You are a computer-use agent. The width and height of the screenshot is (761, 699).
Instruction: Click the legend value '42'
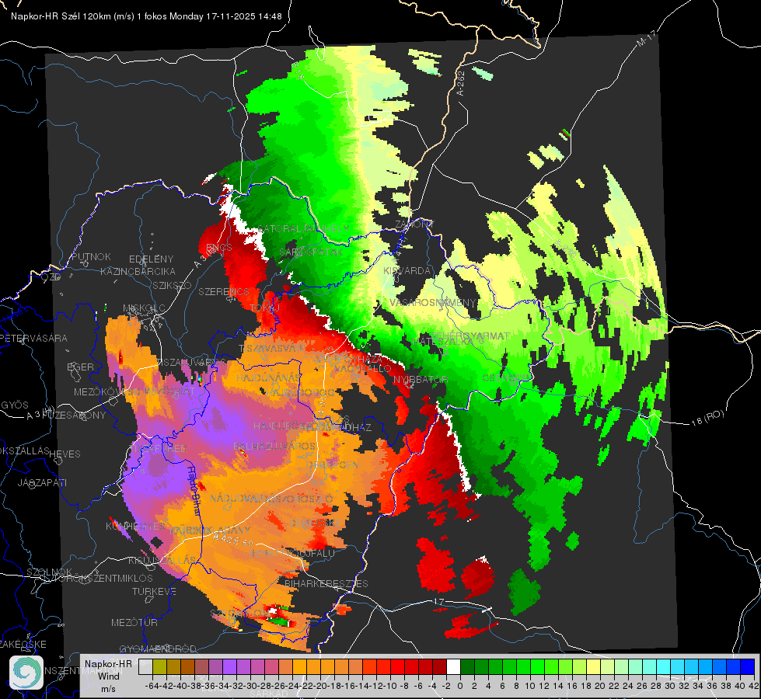click(754, 686)
